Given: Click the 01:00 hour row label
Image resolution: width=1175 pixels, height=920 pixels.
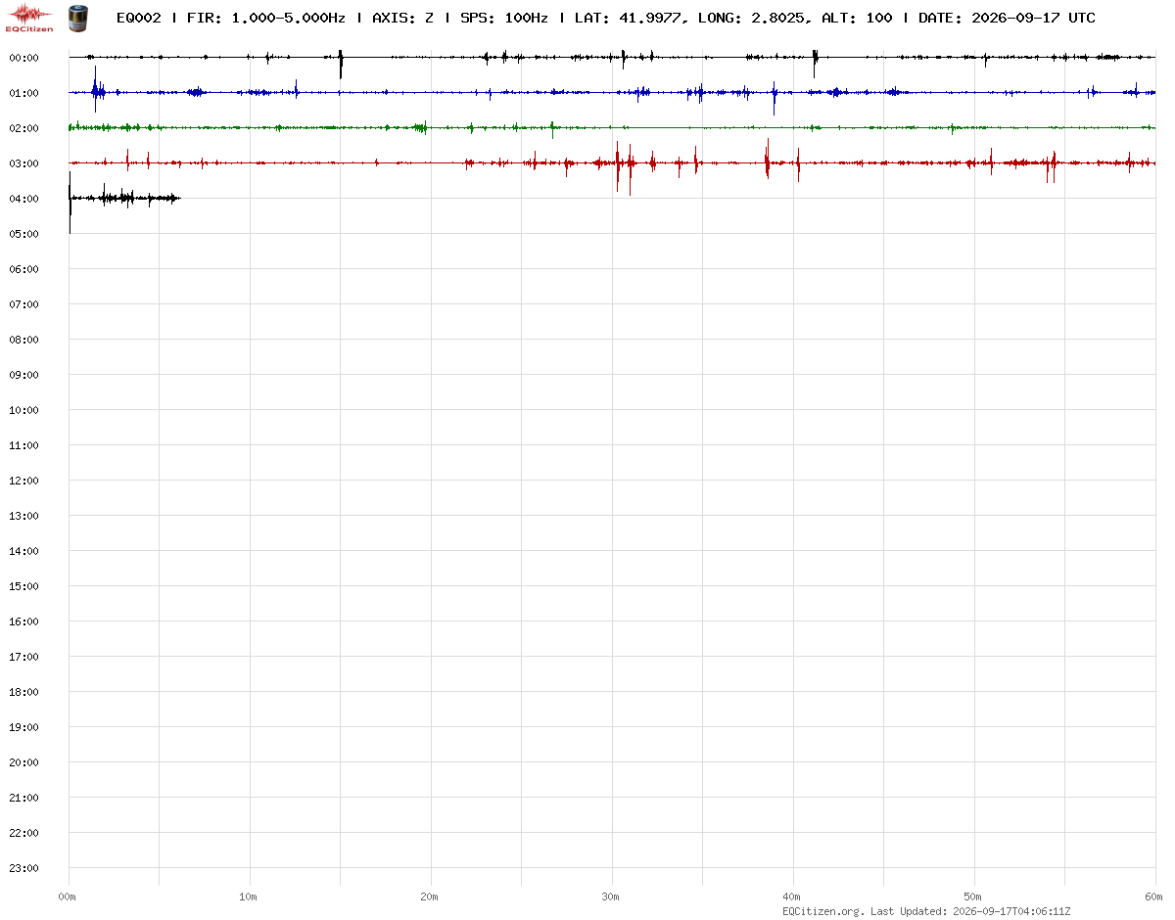Looking at the screenshot, I should 23,93.
